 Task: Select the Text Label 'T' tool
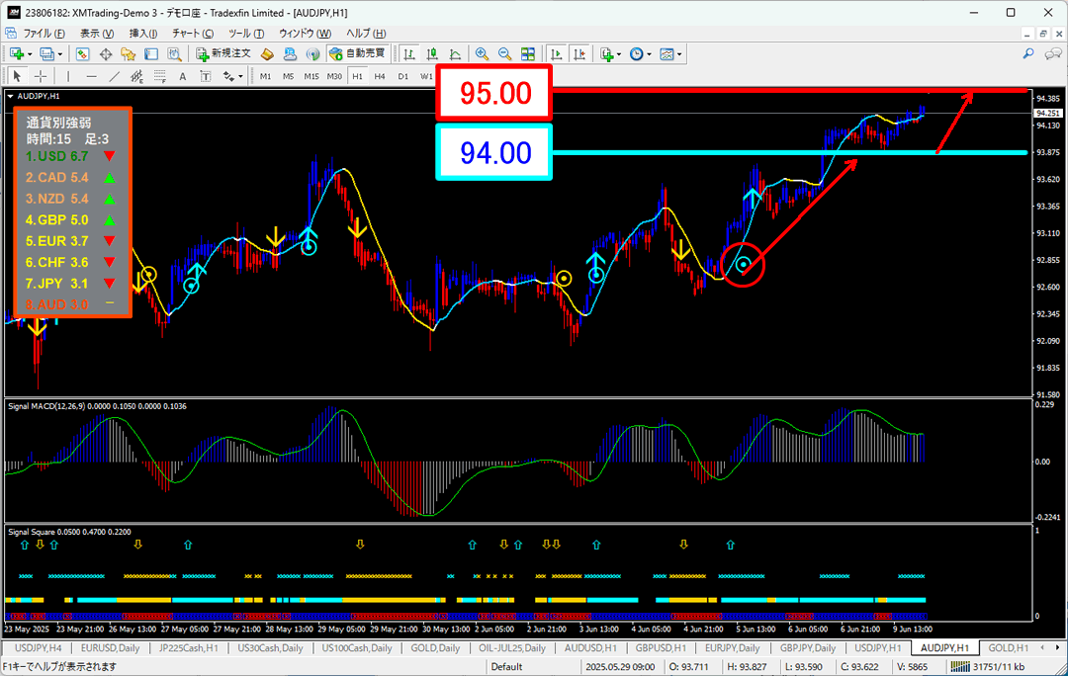tap(205, 76)
